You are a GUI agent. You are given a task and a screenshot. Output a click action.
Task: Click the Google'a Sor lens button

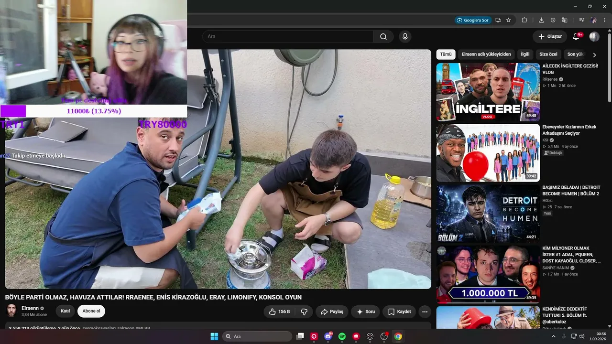pyautogui.click(x=472, y=20)
